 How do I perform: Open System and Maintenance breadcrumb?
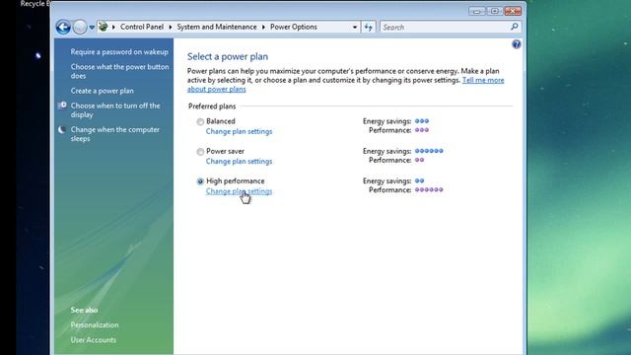[x=217, y=27]
